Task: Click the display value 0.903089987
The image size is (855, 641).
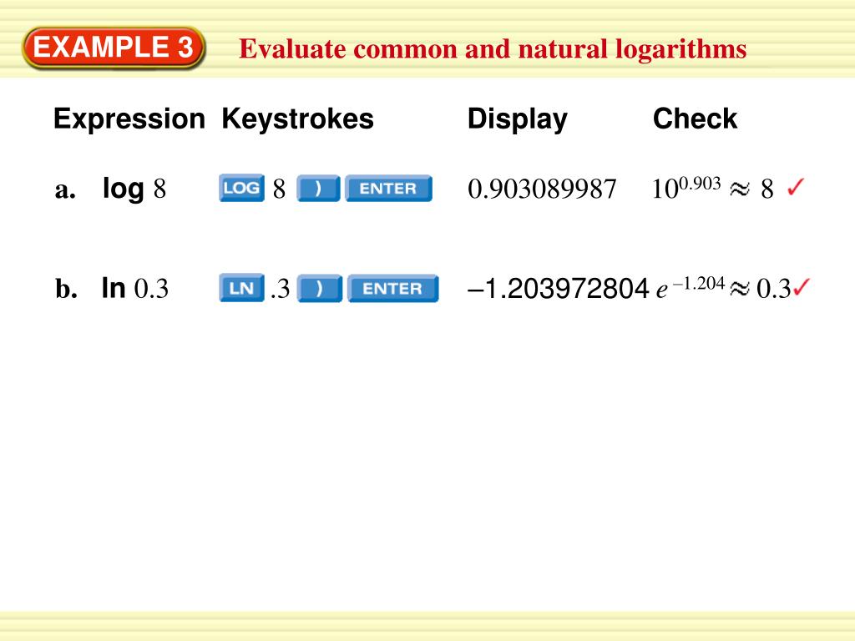Action: [542, 189]
